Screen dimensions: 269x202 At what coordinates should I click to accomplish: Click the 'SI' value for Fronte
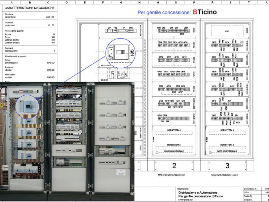pos(54,34)
